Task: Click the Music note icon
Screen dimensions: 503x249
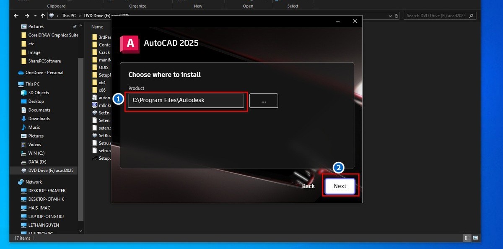Action: pos(24,127)
